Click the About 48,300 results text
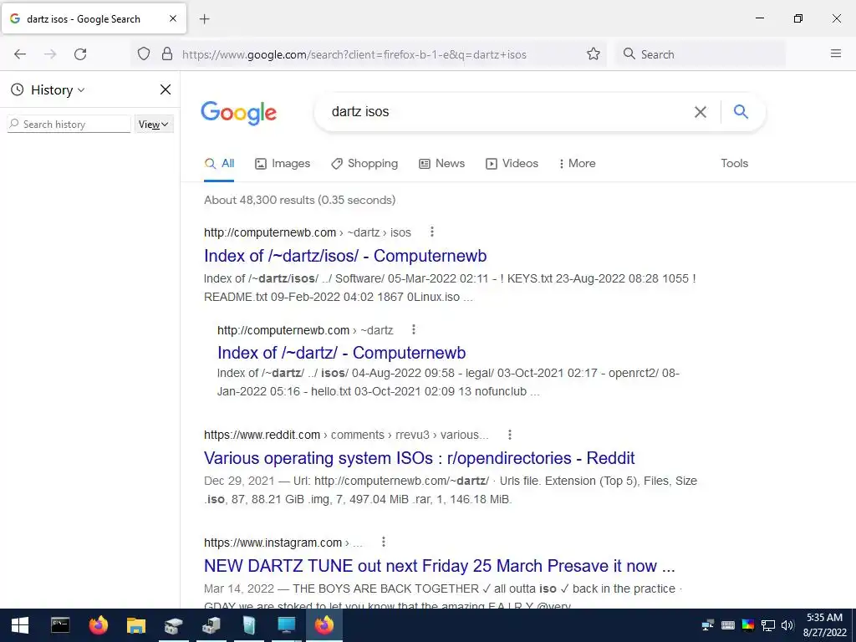 tap(300, 200)
